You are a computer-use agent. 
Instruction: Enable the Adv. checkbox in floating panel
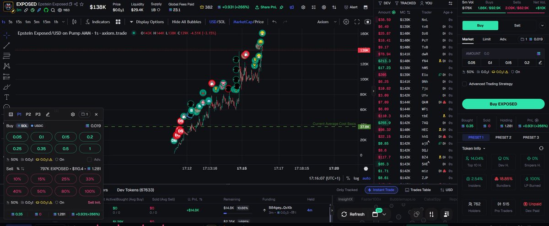(x=89, y=159)
